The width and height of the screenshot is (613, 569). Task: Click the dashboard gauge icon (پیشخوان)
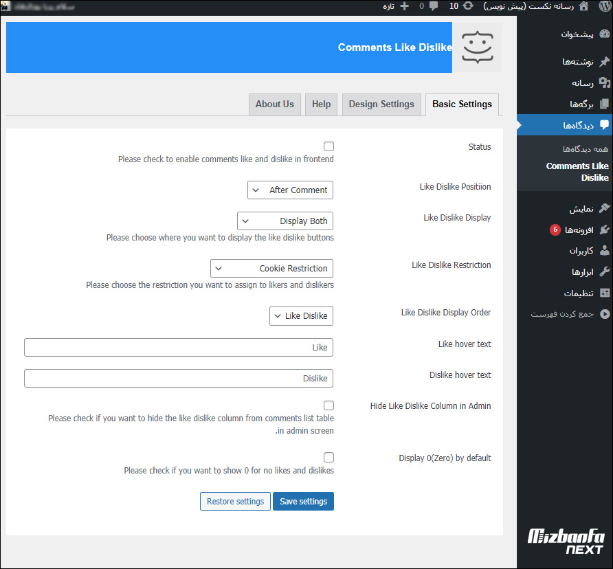(x=604, y=34)
